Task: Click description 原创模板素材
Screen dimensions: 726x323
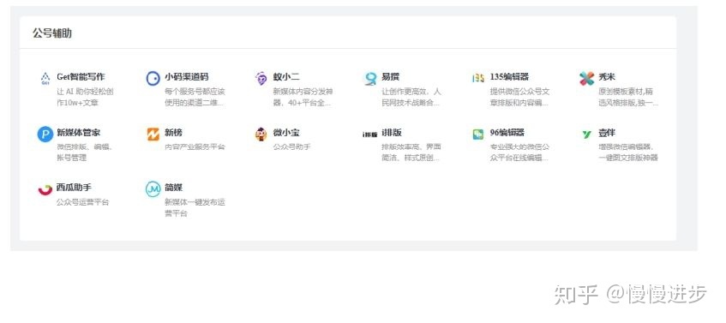Action: 628,97
